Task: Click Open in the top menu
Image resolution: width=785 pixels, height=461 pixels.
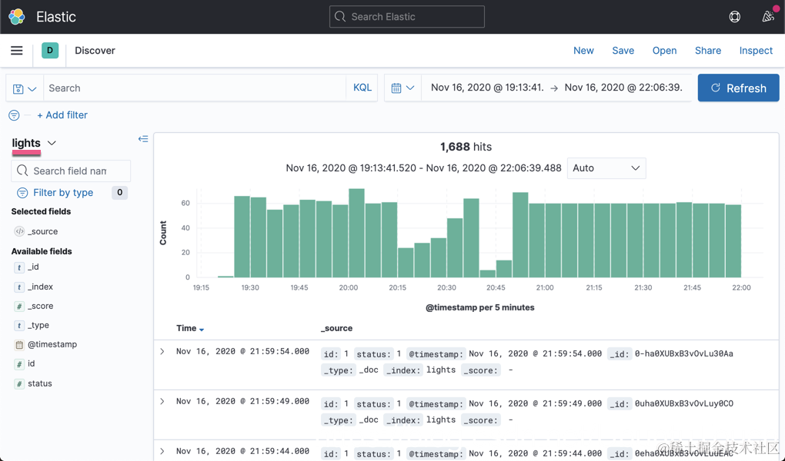Action: click(664, 51)
